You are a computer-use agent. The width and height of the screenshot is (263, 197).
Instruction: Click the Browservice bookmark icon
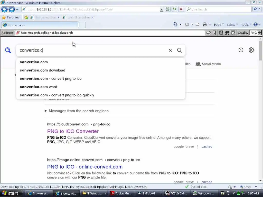(214, 33)
